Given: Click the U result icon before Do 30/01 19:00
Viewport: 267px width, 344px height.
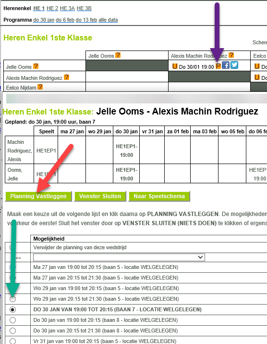Looking at the screenshot, I should [x=175, y=66].
